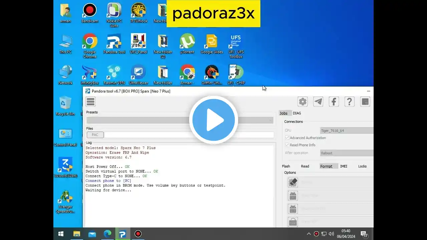Select the Read tab
The width and height of the screenshot is (427, 240).
click(305, 166)
